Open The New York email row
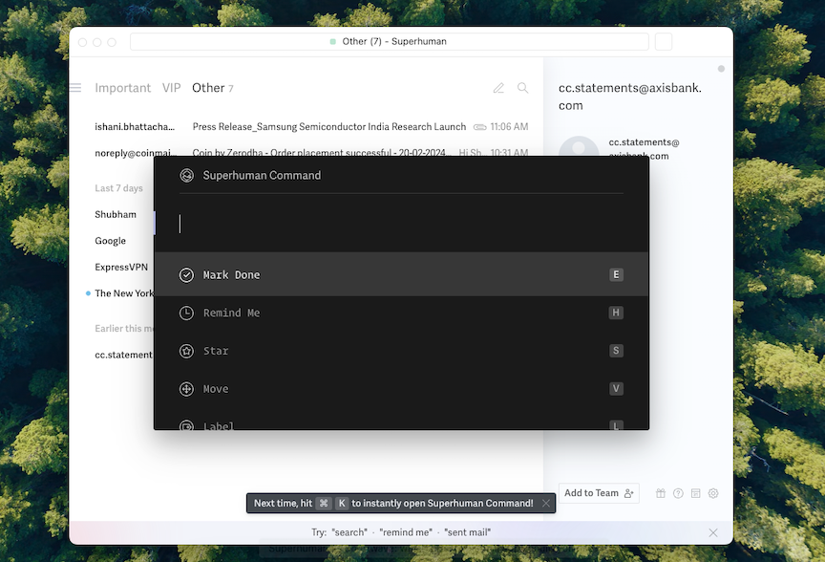Screen dimensions: 825x562 (x=119, y=293)
